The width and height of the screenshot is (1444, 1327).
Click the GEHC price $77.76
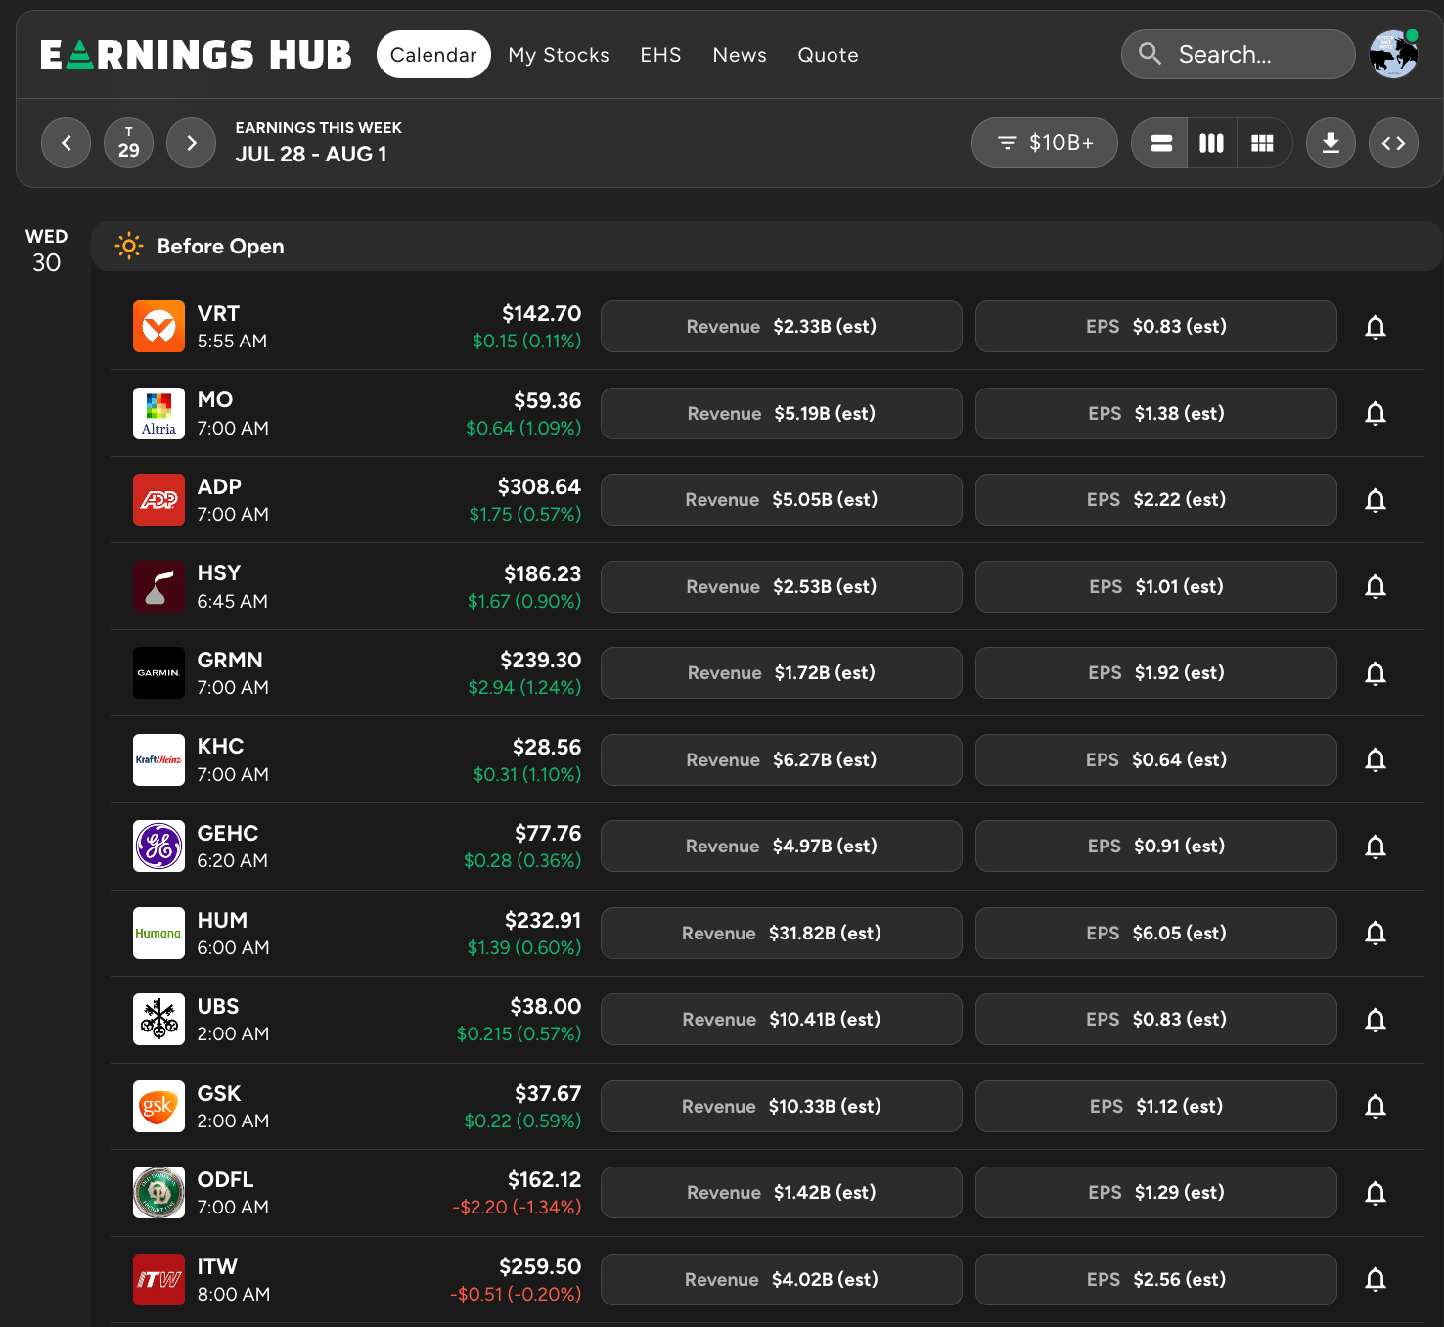tap(548, 833)
